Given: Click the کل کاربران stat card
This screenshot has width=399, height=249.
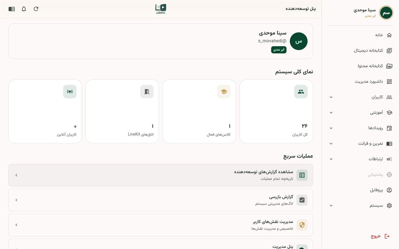Looking at the screenshot, I should click(x=276, y=111).
